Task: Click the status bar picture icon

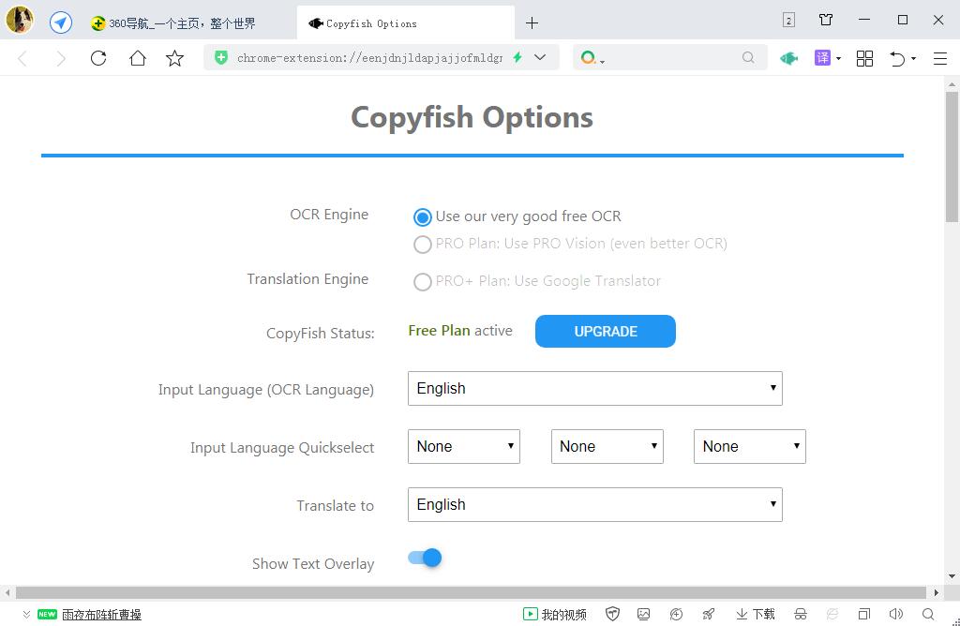Action: [x=643, y=614]
